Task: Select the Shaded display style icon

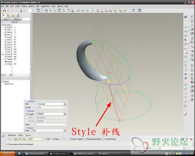Action: (91, 11)
